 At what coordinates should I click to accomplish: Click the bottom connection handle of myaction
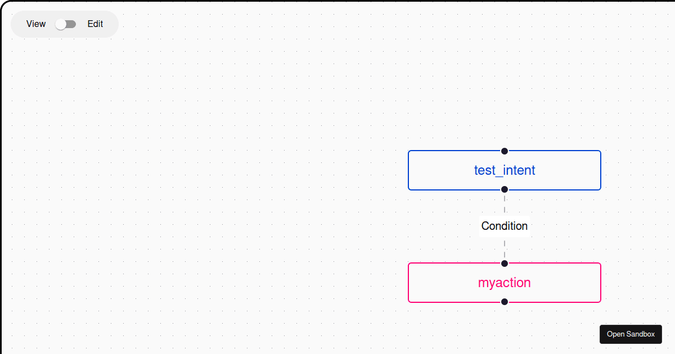(x=504, y=301)
